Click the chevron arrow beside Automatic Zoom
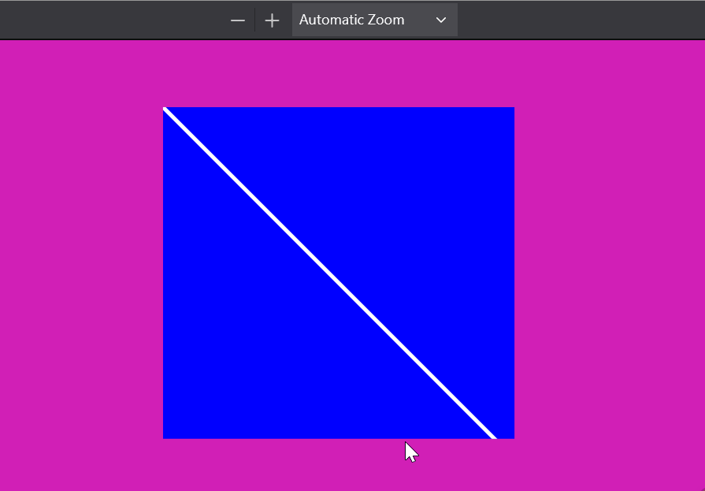 [441, 20]
